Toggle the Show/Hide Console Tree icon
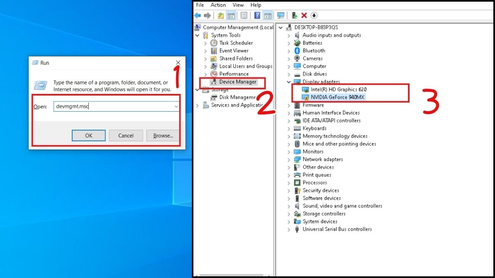The width and height of the screenshot is (495, 278). click(x=231, y=15)
